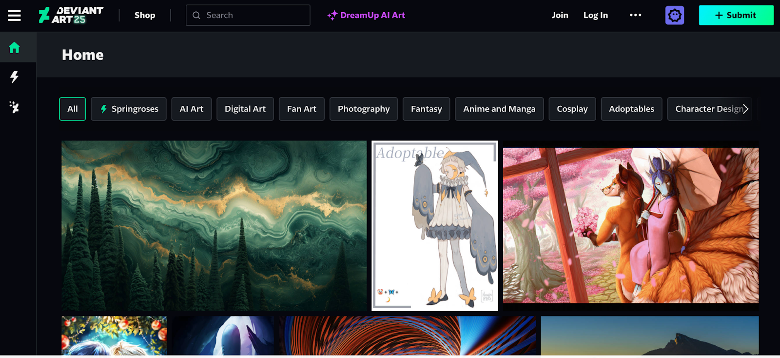780x358 pixels.
Task: Click into the Search field
Action: (x=248, y=15)
